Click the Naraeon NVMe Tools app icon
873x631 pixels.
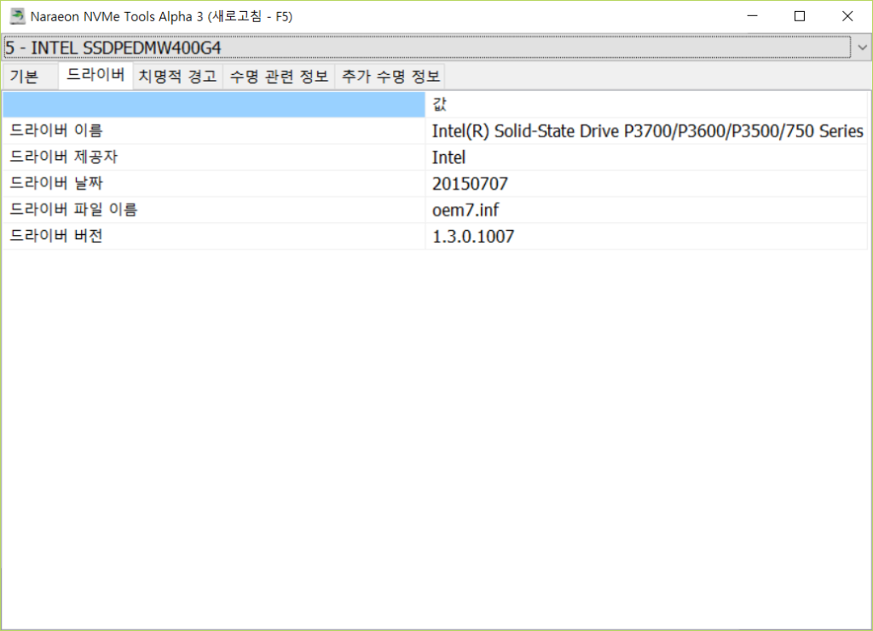click(18, 16)
